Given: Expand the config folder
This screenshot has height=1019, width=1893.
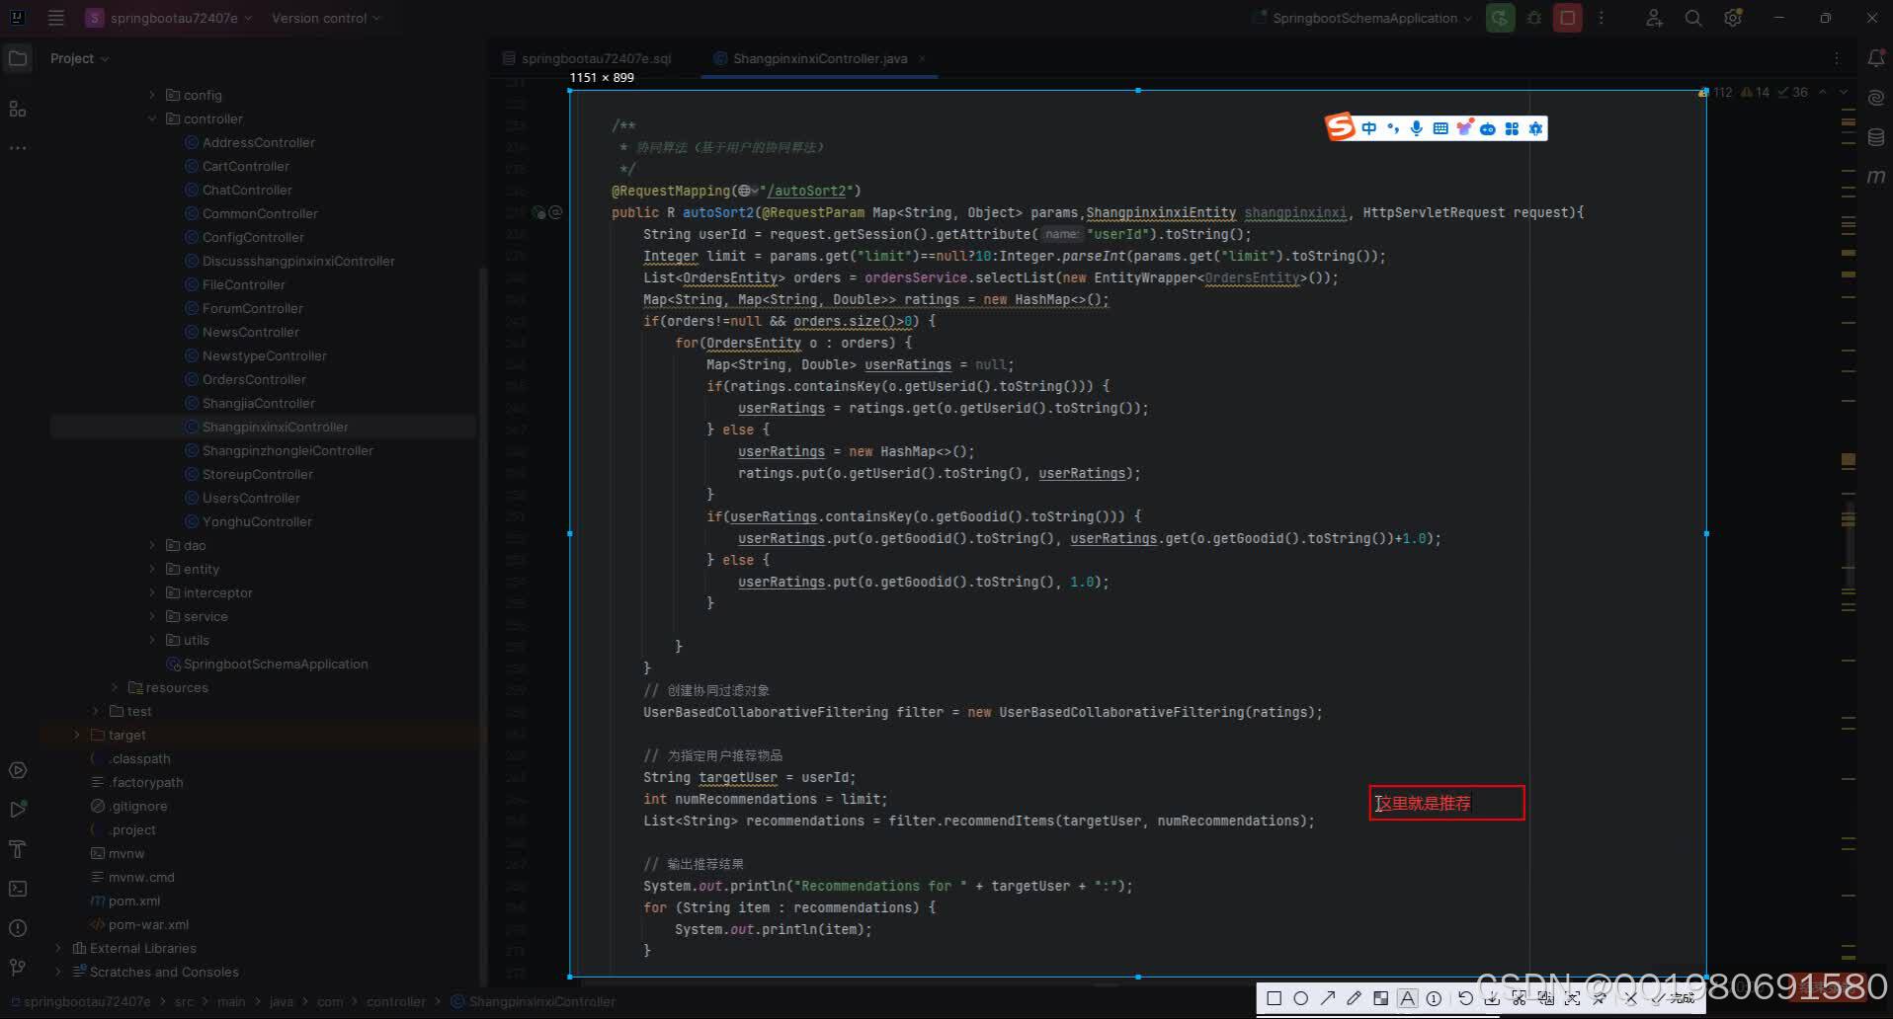Looking at the screenshot, I should click(x=152, y=95).
